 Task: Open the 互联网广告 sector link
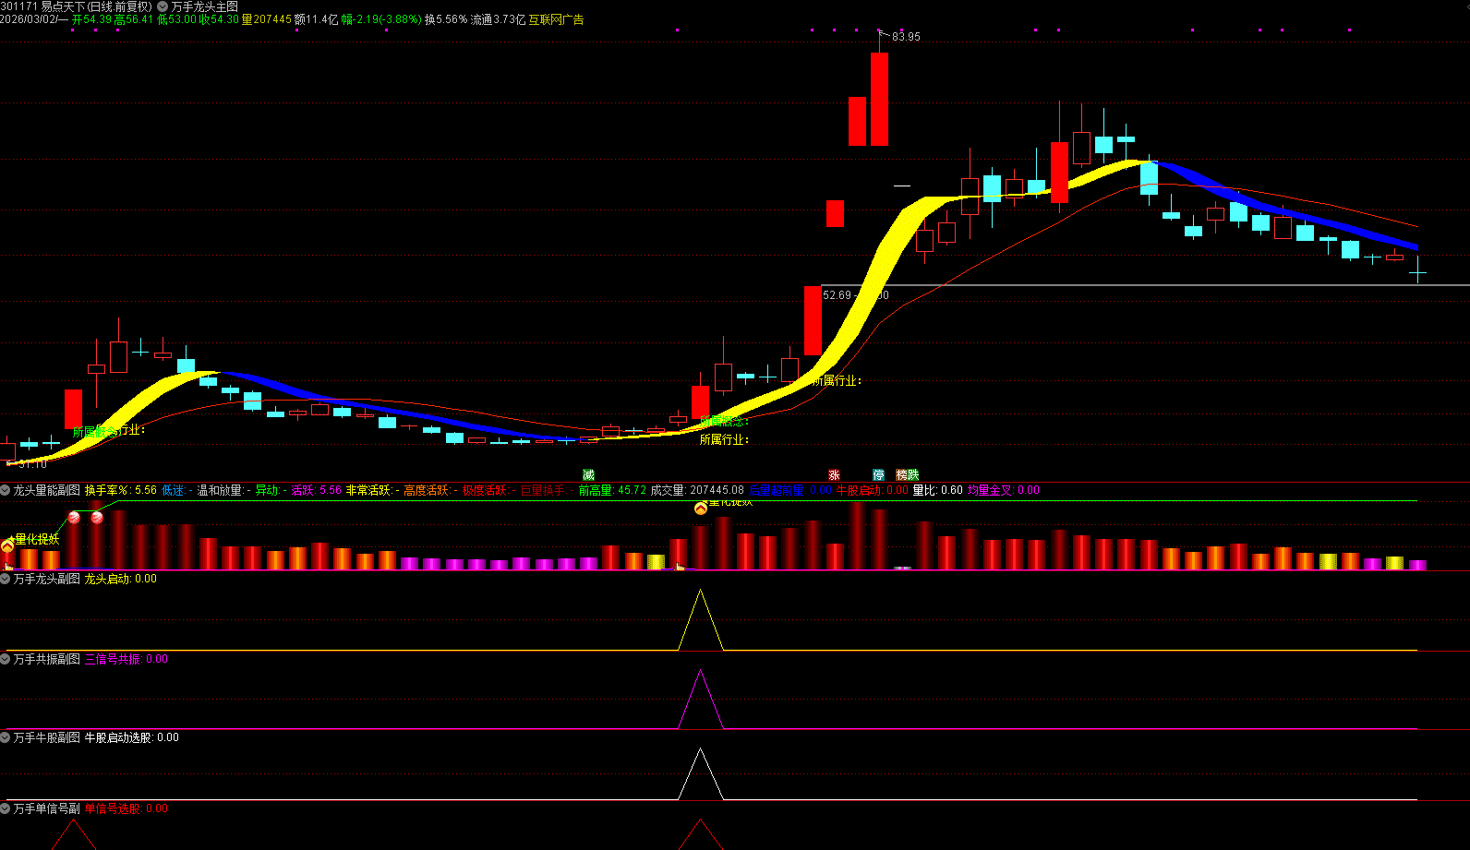coord(556,19)
